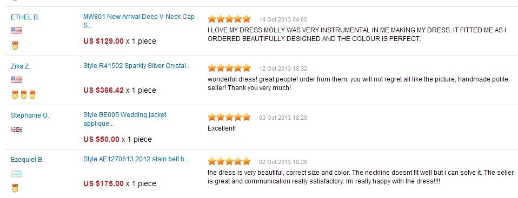This screenshot has height=198, width=518.
Task: Click the US flag icon under ETHEL B.
Action: [16, 31]
